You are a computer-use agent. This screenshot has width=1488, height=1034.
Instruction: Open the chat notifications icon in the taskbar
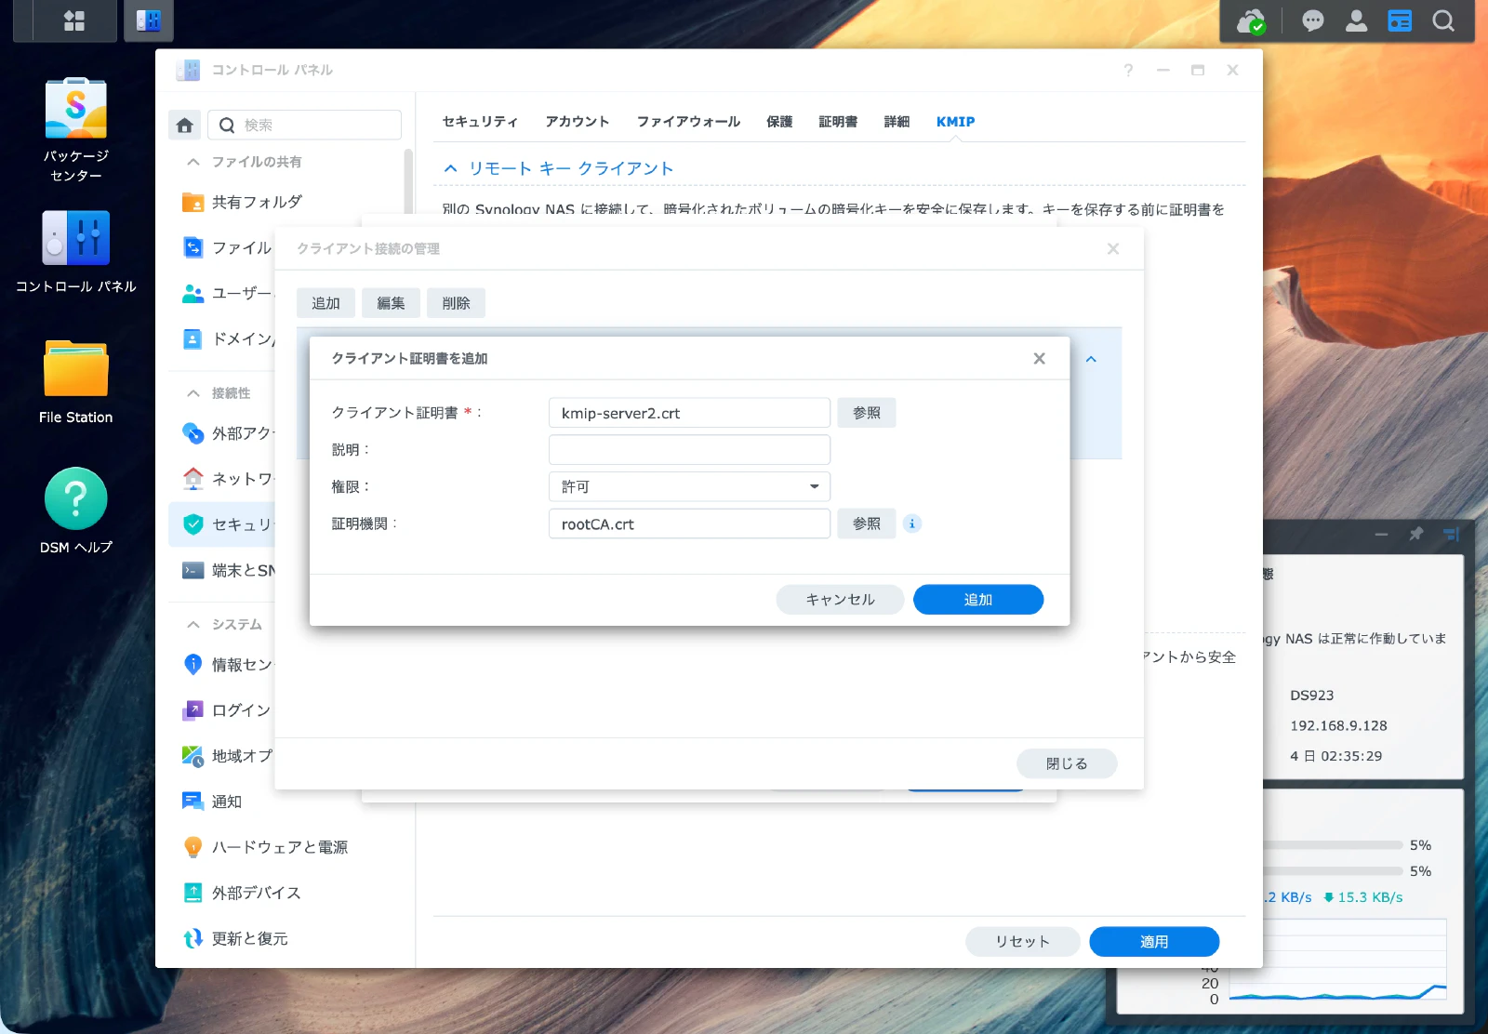(1312, 20)
